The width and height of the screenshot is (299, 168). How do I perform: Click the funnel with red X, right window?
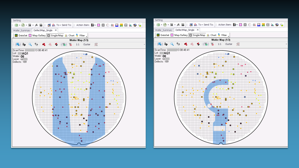coord(212,44)
